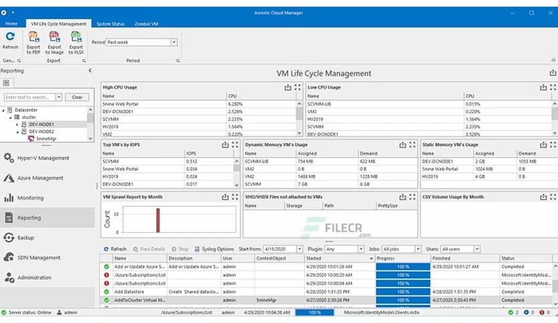The height and width of the screenshot is (323, 558).
Task: Go to Monitoring section
Action: (47, 198)
